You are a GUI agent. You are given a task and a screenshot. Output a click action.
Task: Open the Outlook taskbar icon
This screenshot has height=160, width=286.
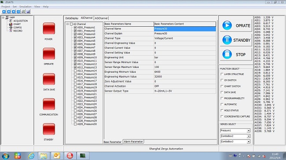click(x=57, y=156)
